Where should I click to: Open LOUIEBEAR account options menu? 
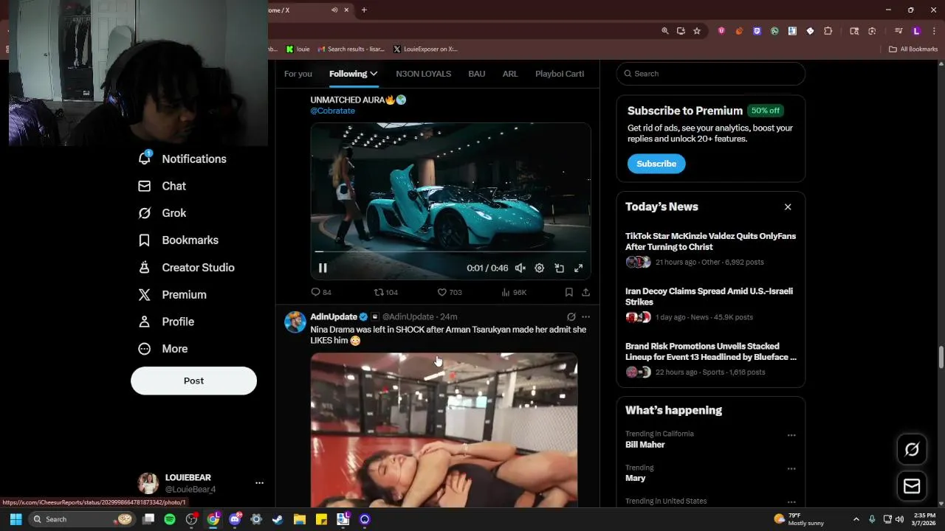(x=259, y=483)
